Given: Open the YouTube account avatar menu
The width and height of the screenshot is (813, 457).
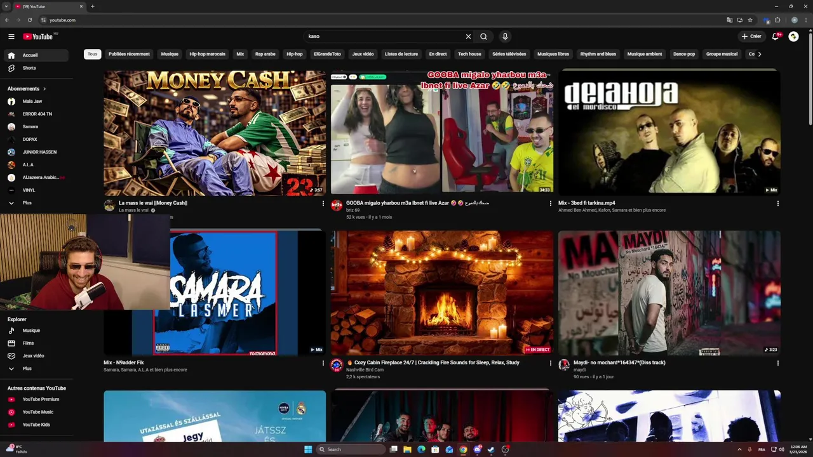Looking at the screenshot, I should click(793, 36).
